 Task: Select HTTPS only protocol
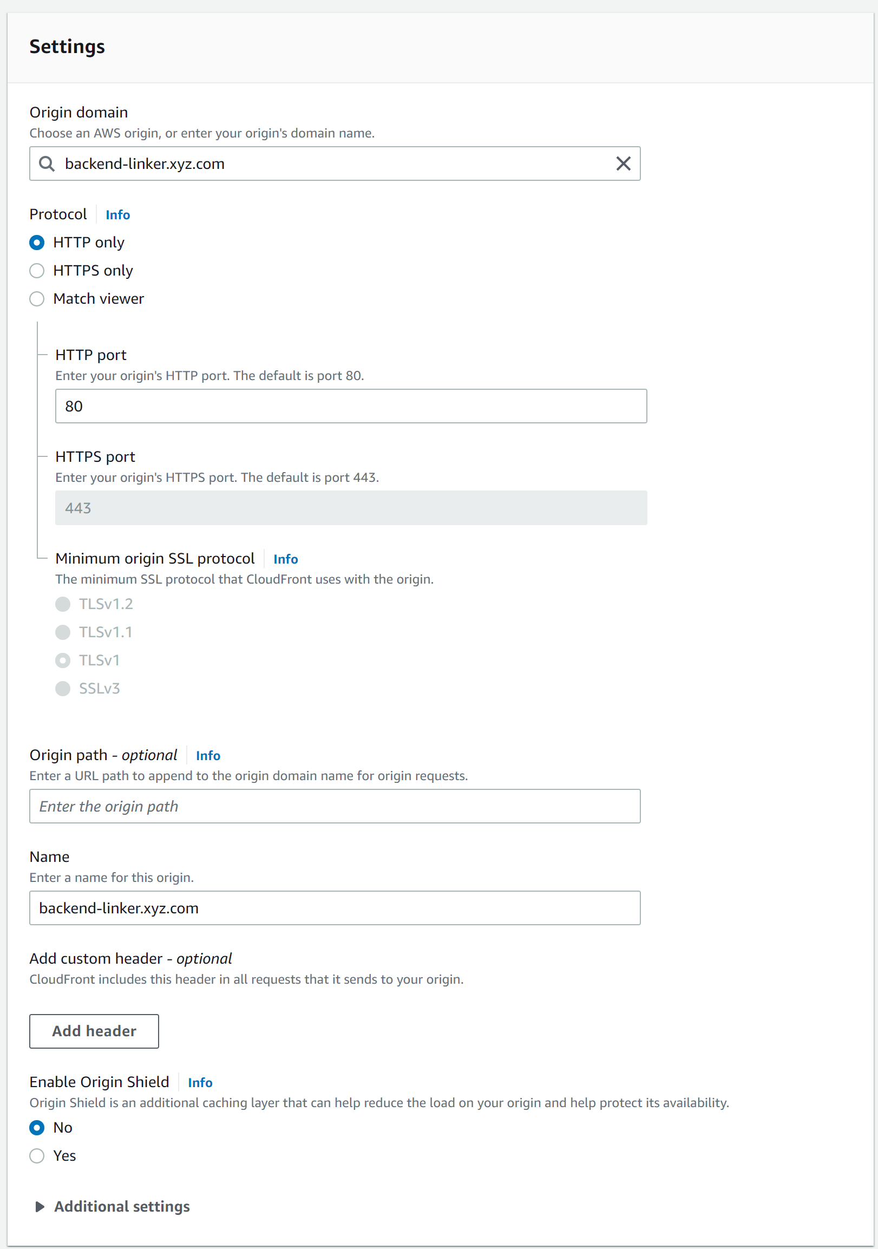[37, 271]
